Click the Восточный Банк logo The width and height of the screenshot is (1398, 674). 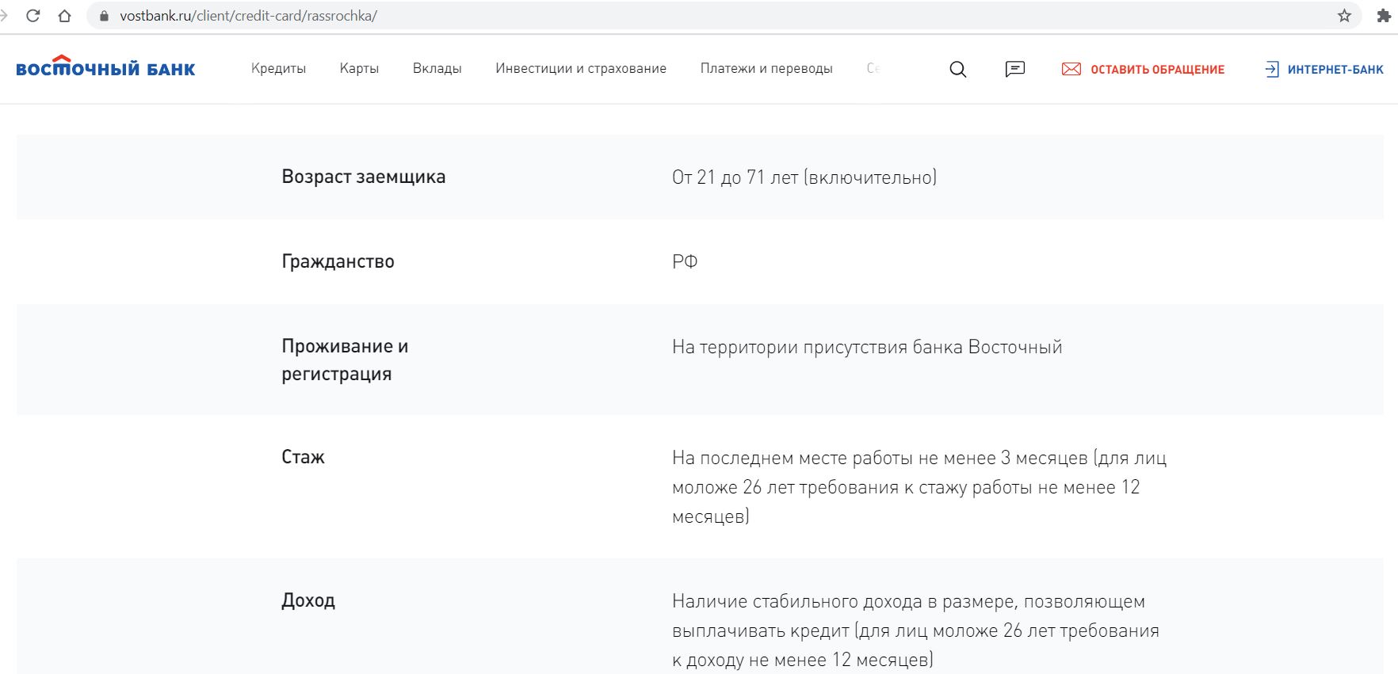[105, 67]
